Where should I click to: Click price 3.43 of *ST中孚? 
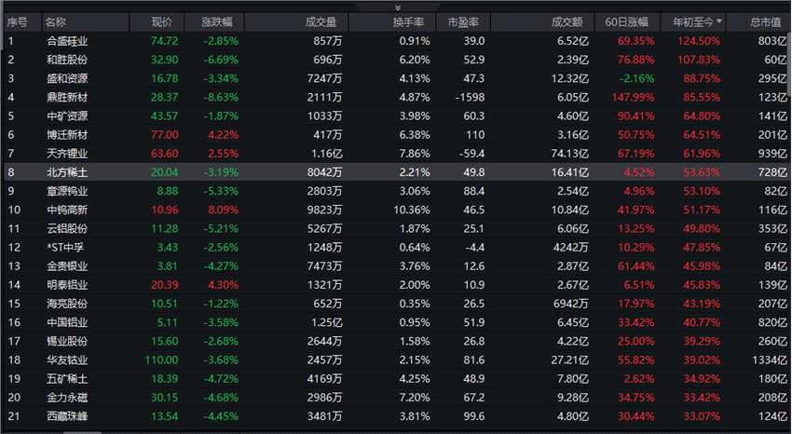(x=167, y=248)
